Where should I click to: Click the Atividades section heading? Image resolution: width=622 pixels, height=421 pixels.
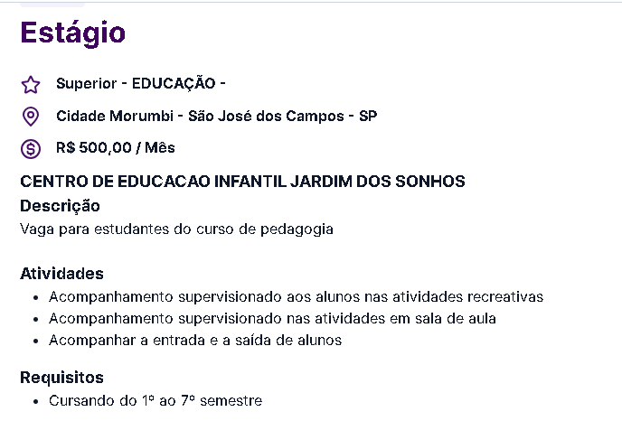[61, 274]
